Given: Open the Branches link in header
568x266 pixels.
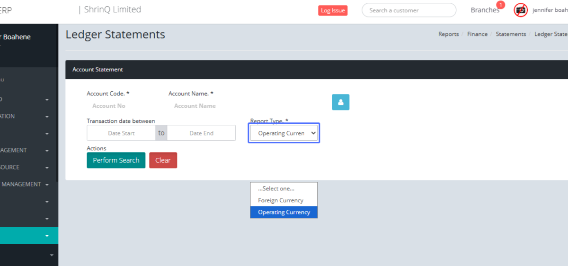Looking at the screenshot, I should [484, 10].
